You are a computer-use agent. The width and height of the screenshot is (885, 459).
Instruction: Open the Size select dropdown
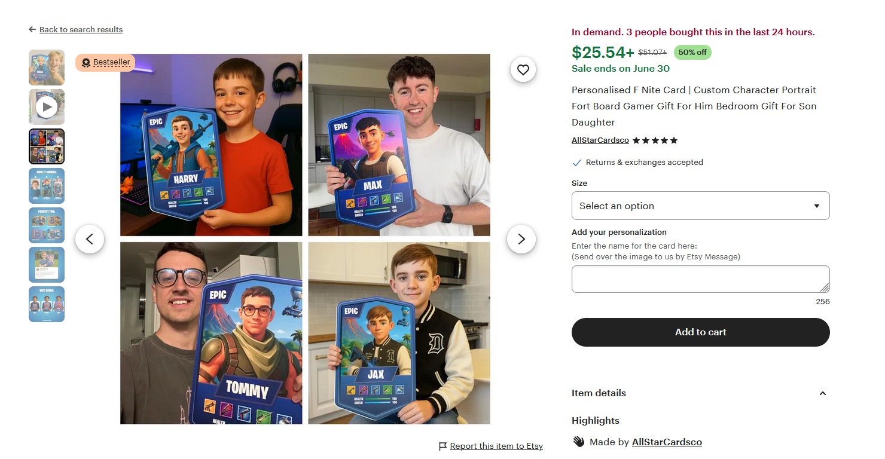701,206
